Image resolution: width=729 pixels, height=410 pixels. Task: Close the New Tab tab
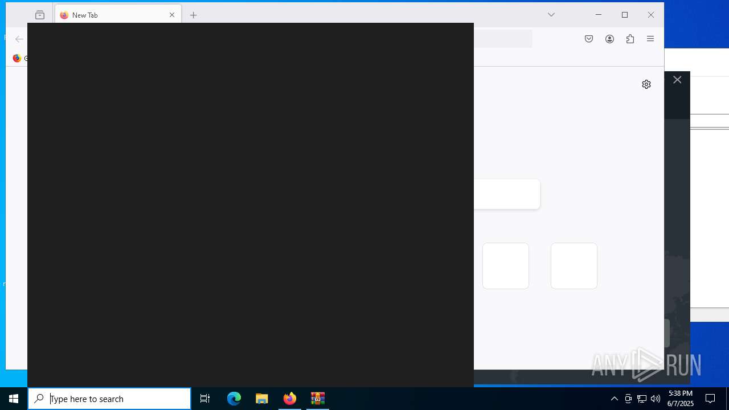(172, 15)
